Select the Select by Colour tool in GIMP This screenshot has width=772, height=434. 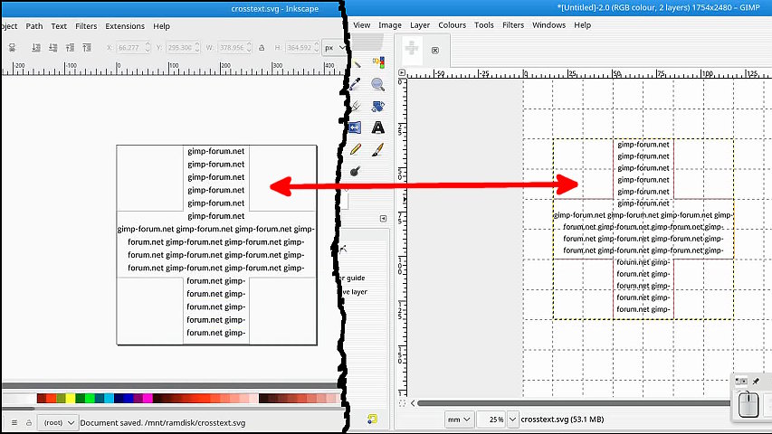tap(378, 62)
